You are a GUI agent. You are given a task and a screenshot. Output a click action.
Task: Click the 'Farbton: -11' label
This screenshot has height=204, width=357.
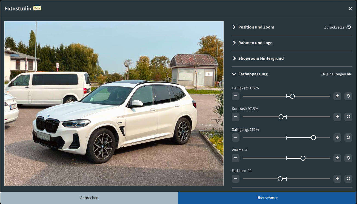(x=242, y=171)
